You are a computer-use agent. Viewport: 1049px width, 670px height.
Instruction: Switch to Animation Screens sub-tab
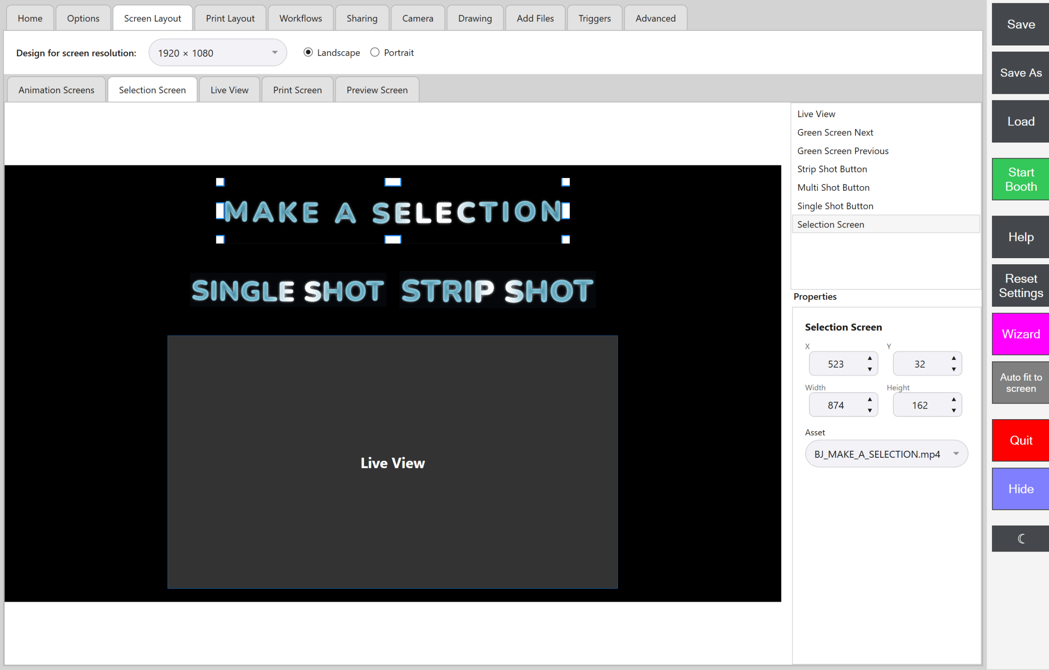pyautogui.click(x=56, y=90)
